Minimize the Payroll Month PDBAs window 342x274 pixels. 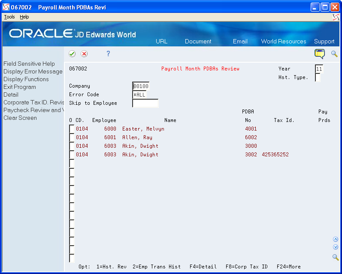[315, 7]
